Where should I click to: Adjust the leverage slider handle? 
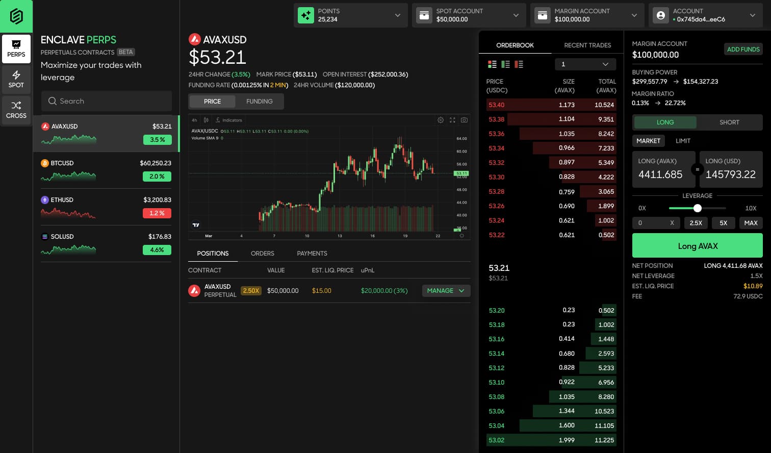point(698,208)
